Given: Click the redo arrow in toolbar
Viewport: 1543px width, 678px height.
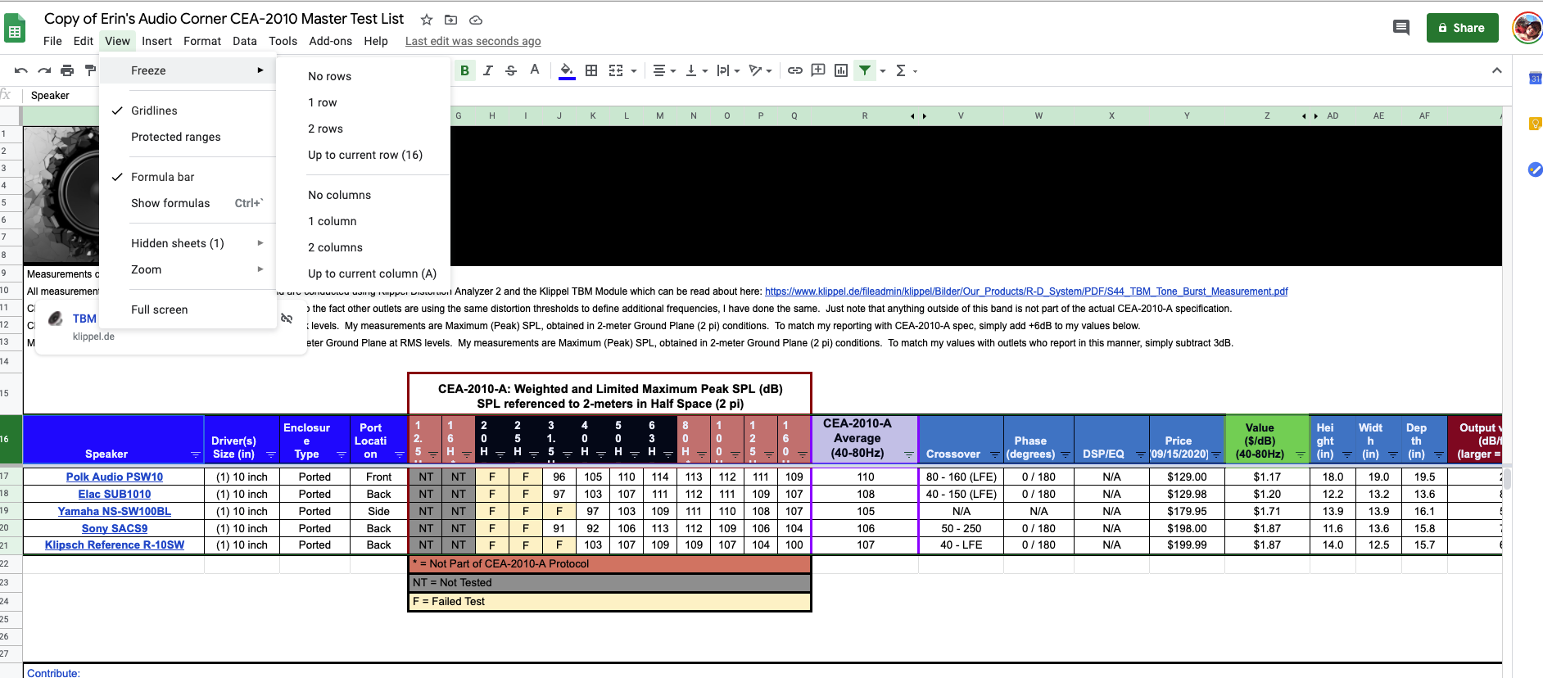Looking at the screenshot, I should tap(44, 70).
